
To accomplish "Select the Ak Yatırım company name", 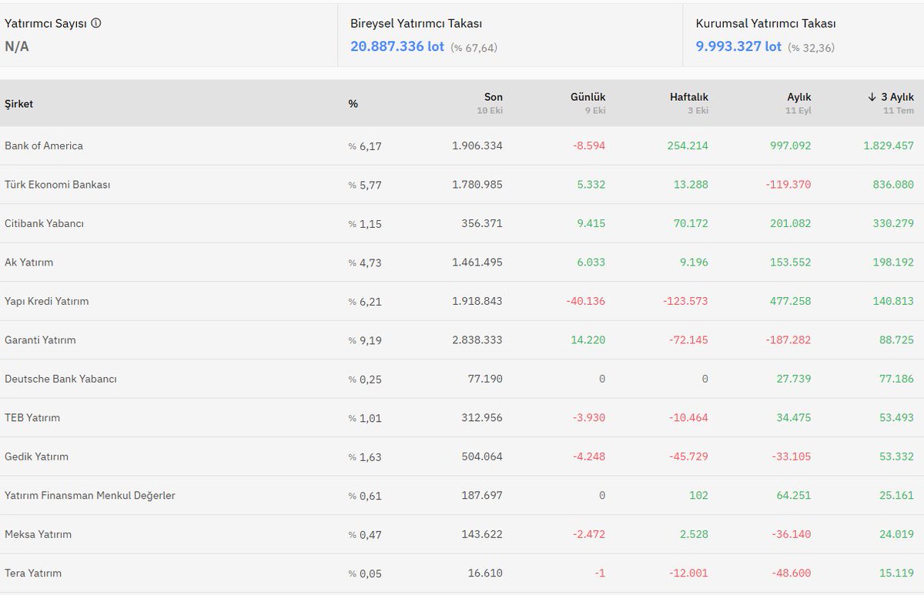I will click(29, 262).
